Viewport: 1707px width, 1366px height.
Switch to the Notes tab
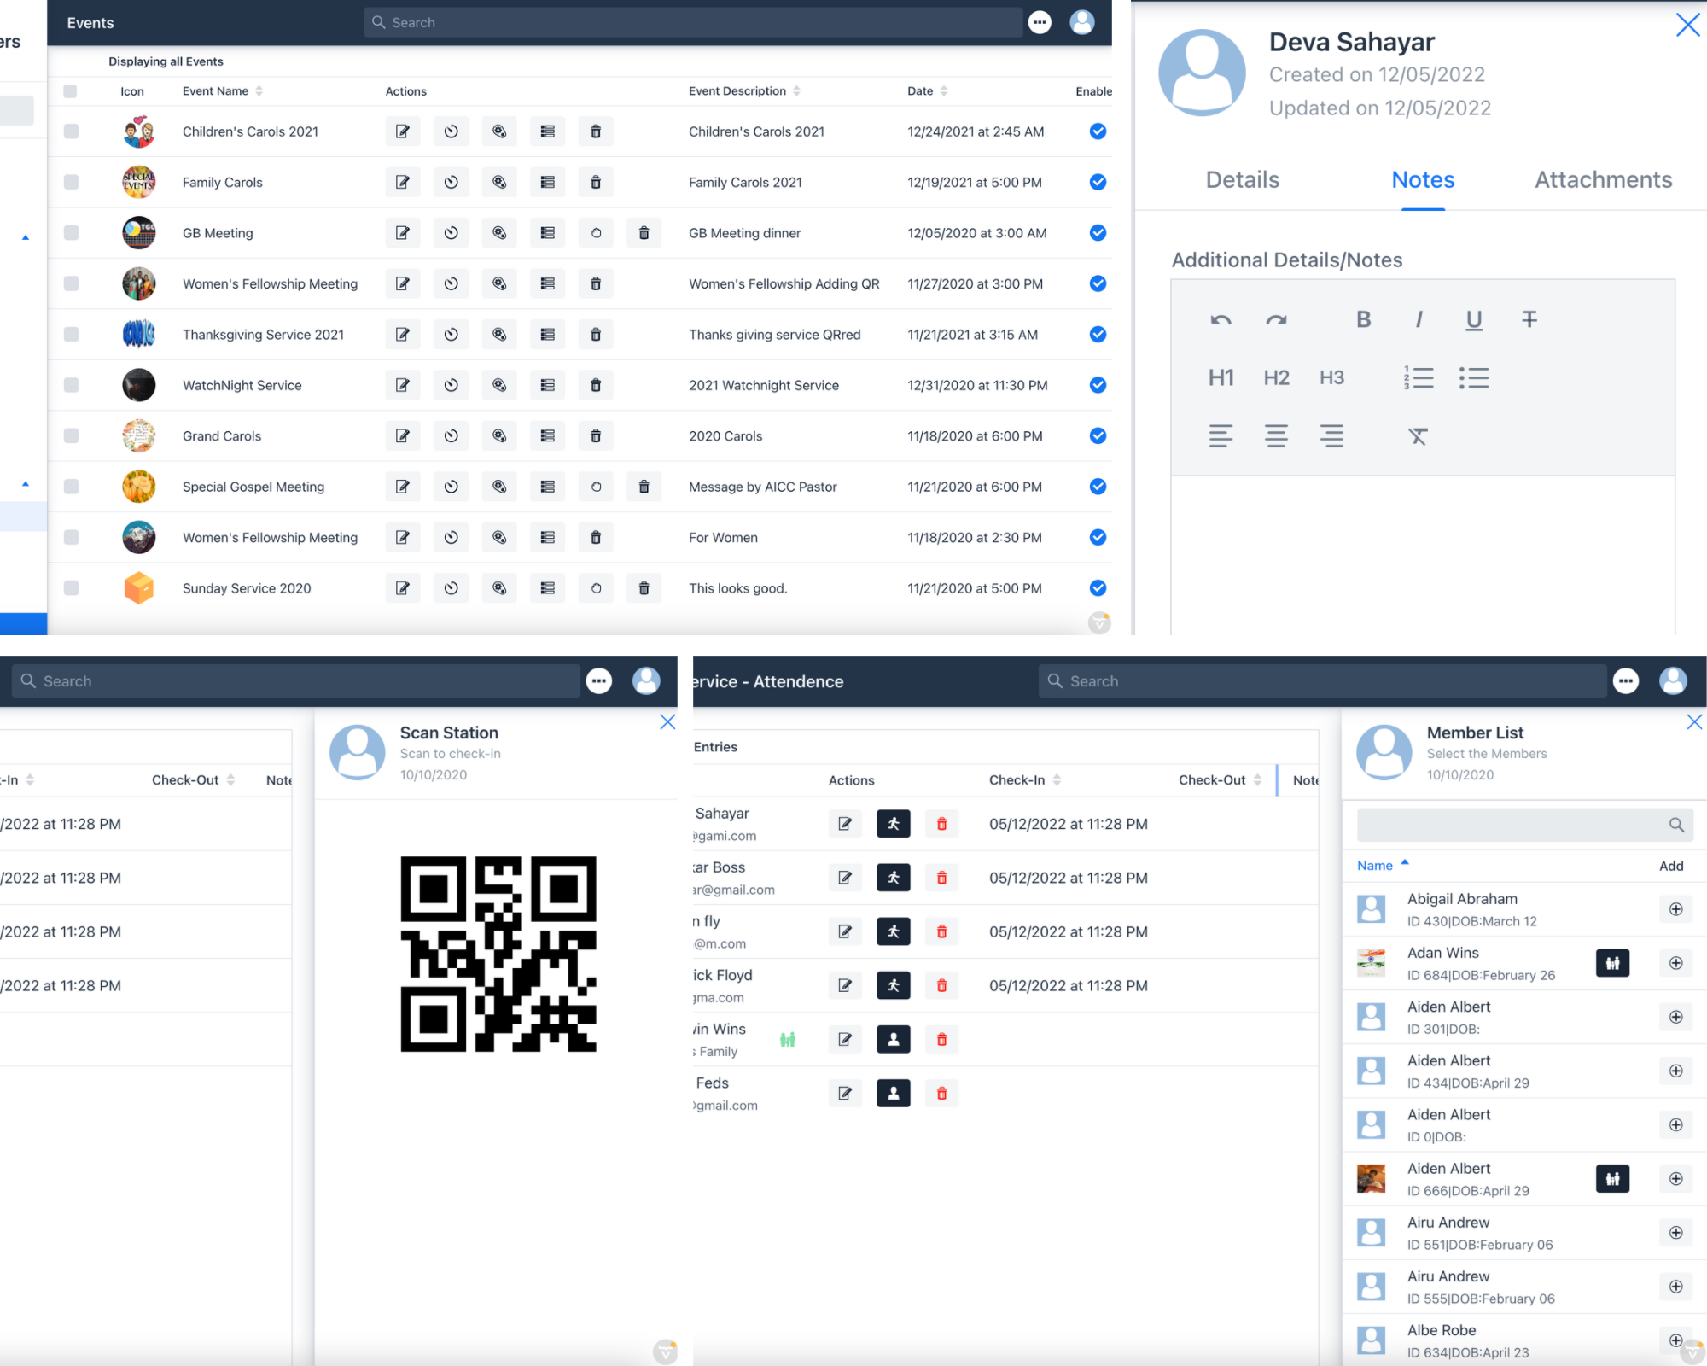(x=1423, y=180)
